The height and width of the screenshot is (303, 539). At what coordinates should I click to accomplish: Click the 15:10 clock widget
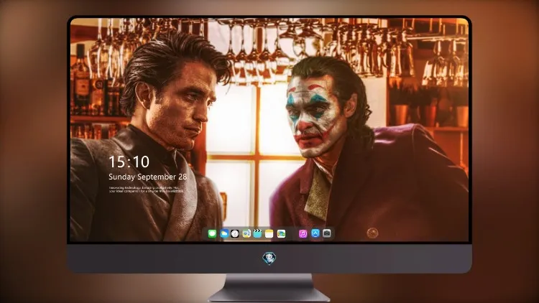pos(129,162)
